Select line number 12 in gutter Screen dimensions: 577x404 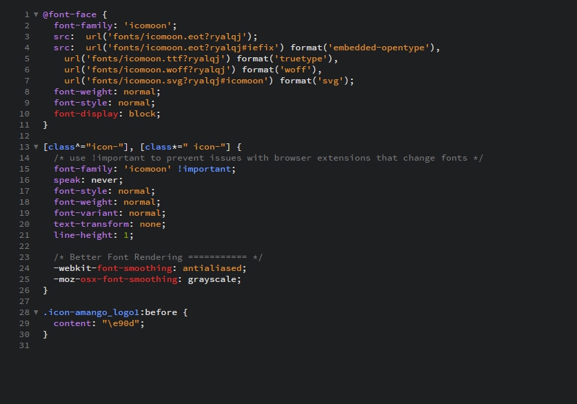pos(24,136)
